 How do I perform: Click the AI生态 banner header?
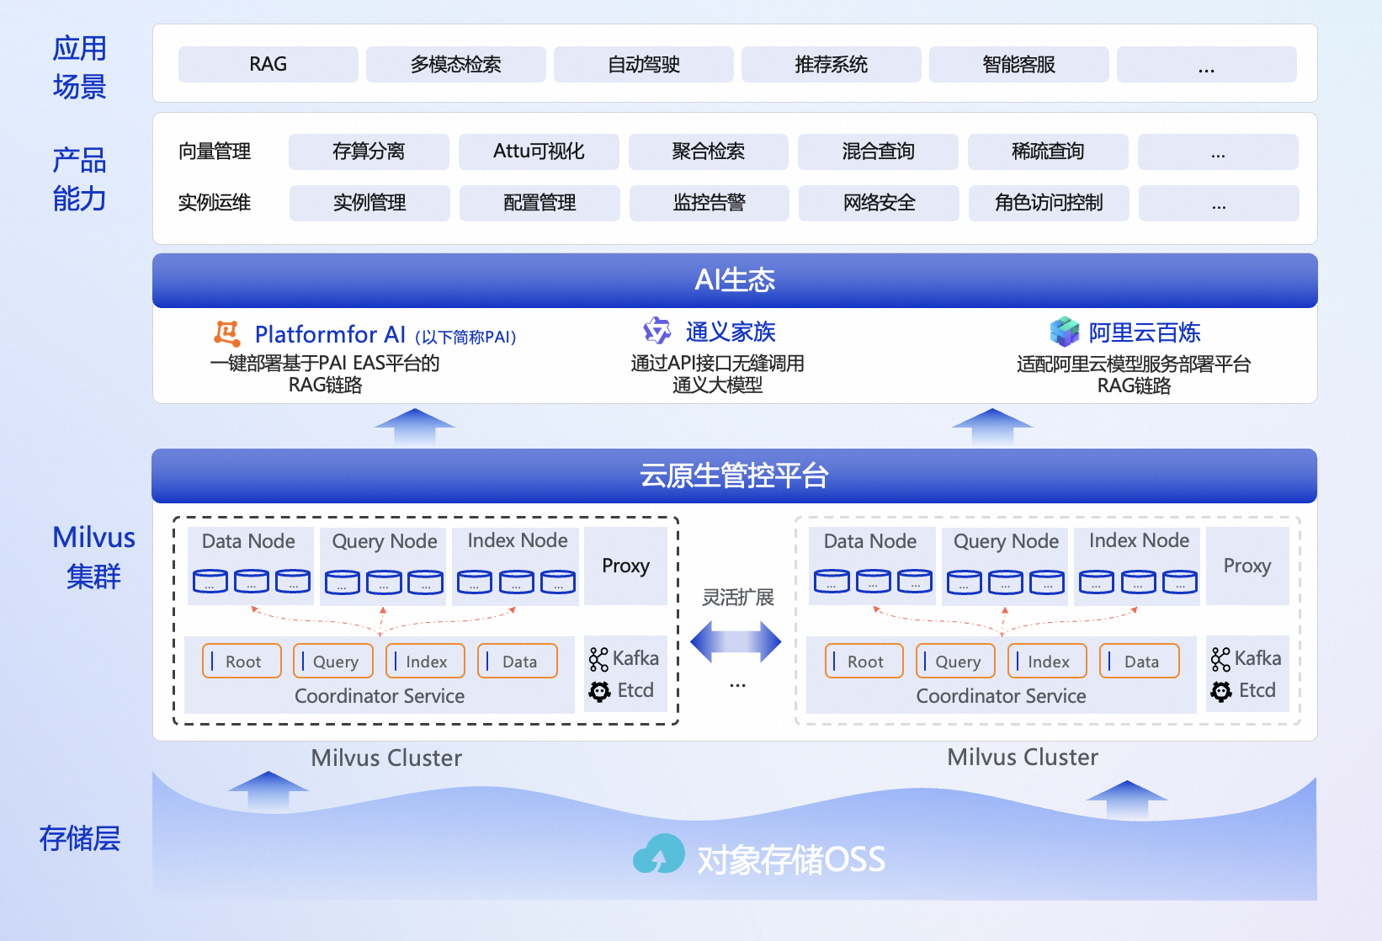(735, 280)
